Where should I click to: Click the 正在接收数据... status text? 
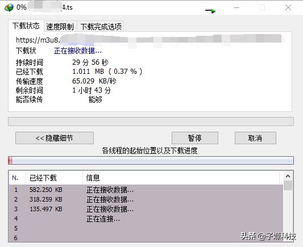pyautogui.click(x=78, y=51)
